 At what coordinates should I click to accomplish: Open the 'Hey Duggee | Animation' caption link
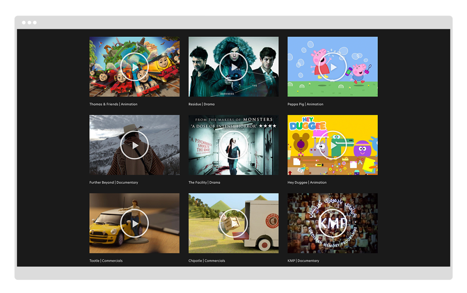click(307, 183)
